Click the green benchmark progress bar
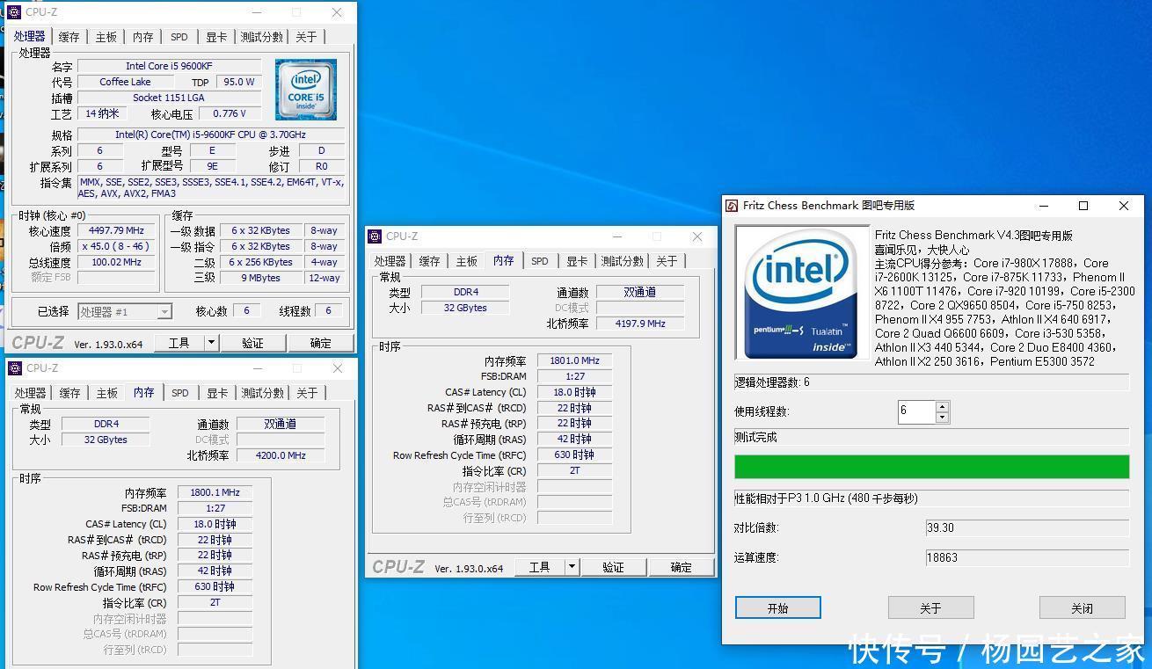The image size is (1152, 669). click(x=931, y=467)
